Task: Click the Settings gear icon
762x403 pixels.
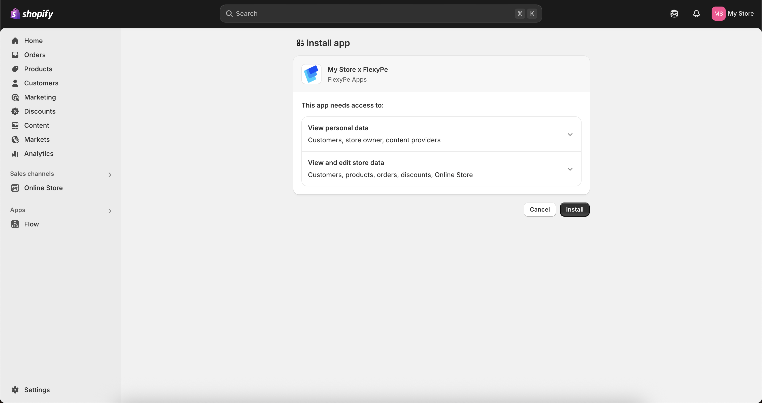Action: (x=15, y=390)
